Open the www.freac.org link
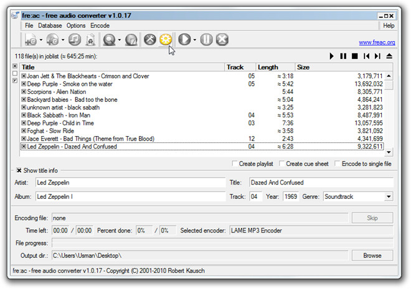The height and width of the screenshot is (289, 411). (x=377, y=42)
